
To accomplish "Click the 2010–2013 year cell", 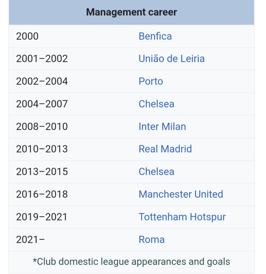I will tap(42, 149).
